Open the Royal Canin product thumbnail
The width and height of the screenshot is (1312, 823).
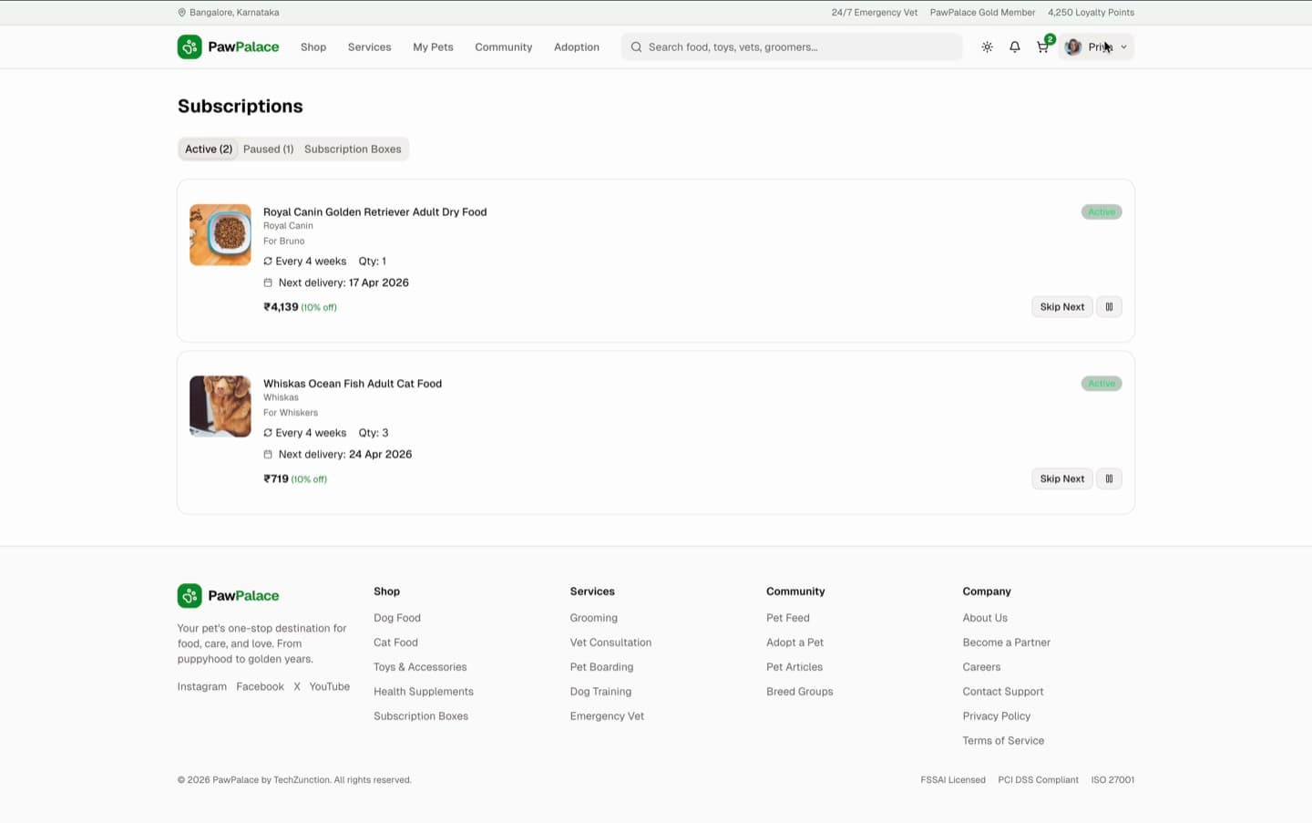point(220,235)
